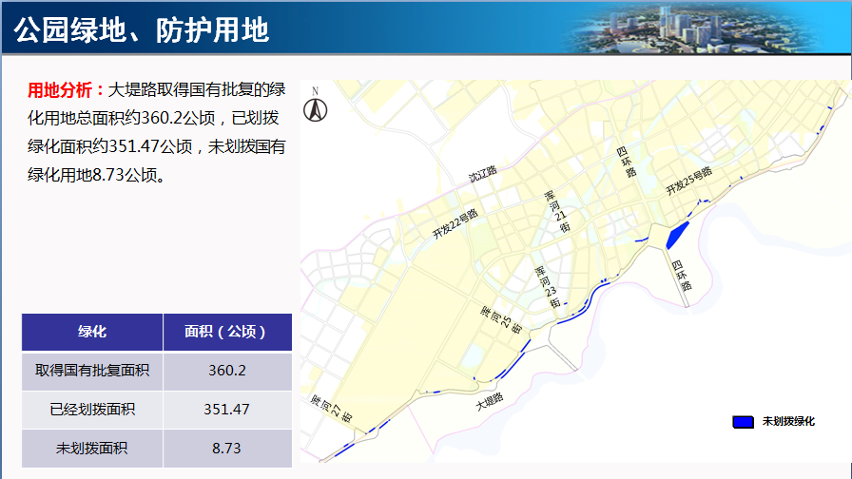Click the slide title 公园绿地、防护用地

point(143,29)
